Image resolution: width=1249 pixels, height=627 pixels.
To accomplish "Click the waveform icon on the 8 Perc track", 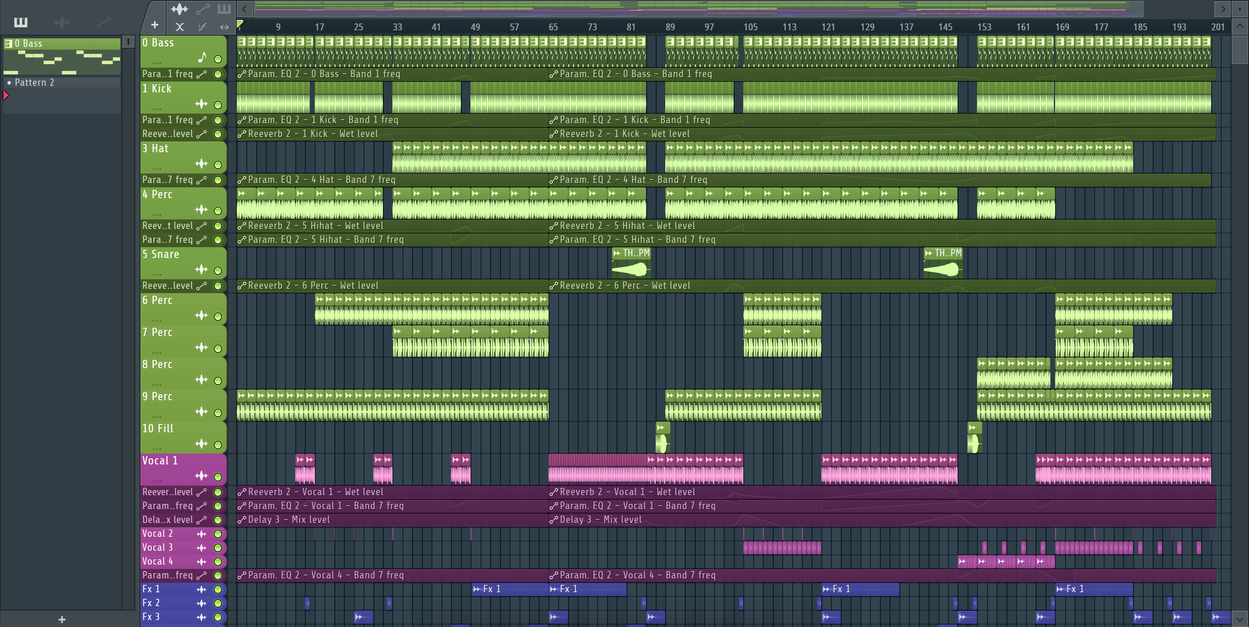I will coord(201,380).
